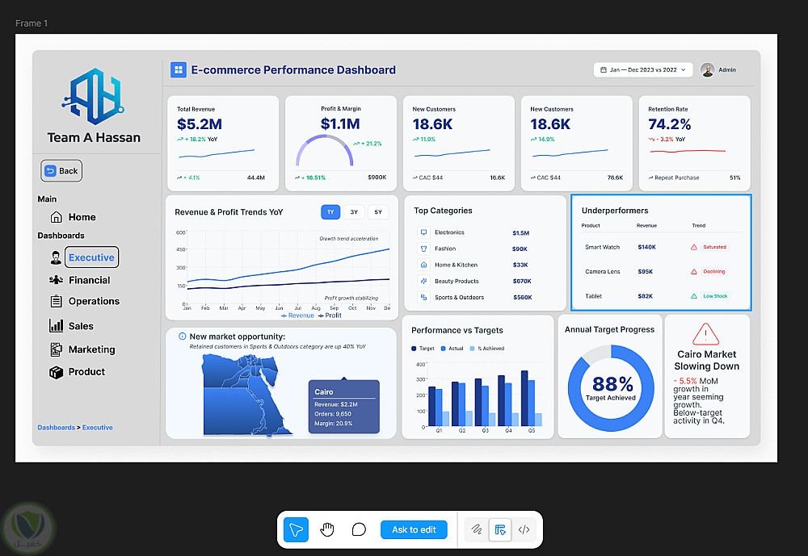Choose the Comment bubble tool
The width and height of the screenshot is (808, 556).
pyautogui.click(x=359, y=529)
